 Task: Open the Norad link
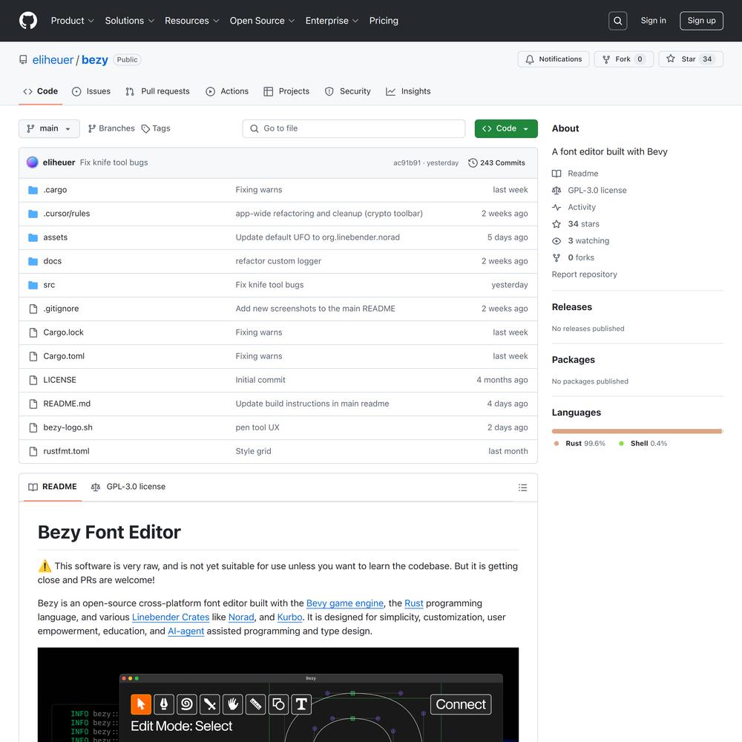[x=241, y=617]
